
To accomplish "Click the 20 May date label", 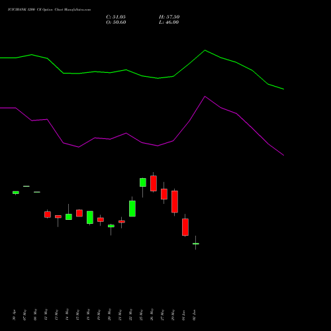I will click(109, 315).
